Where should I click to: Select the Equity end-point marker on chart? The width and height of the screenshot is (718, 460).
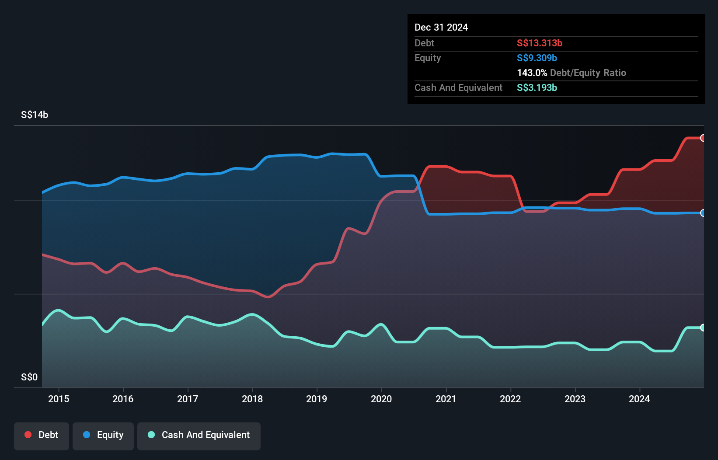coord(703,213)
